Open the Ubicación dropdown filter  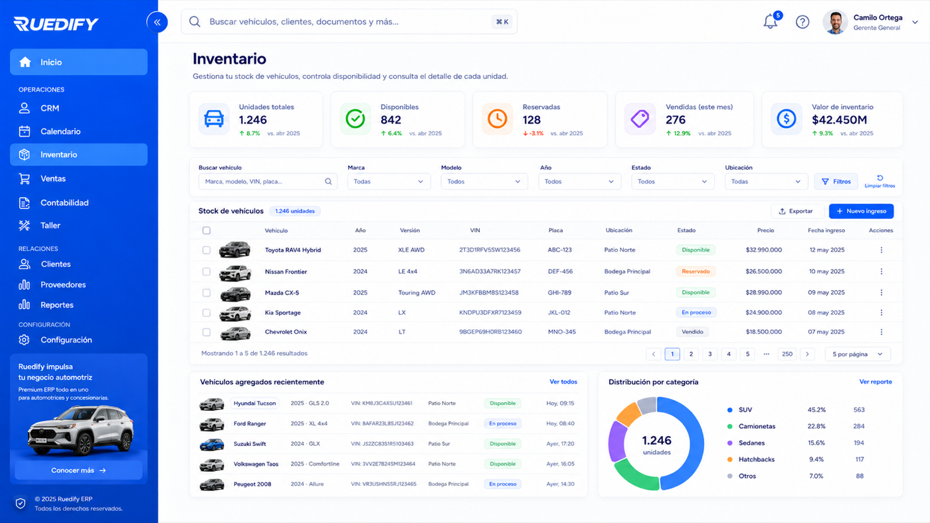click(x=767, y=181)
